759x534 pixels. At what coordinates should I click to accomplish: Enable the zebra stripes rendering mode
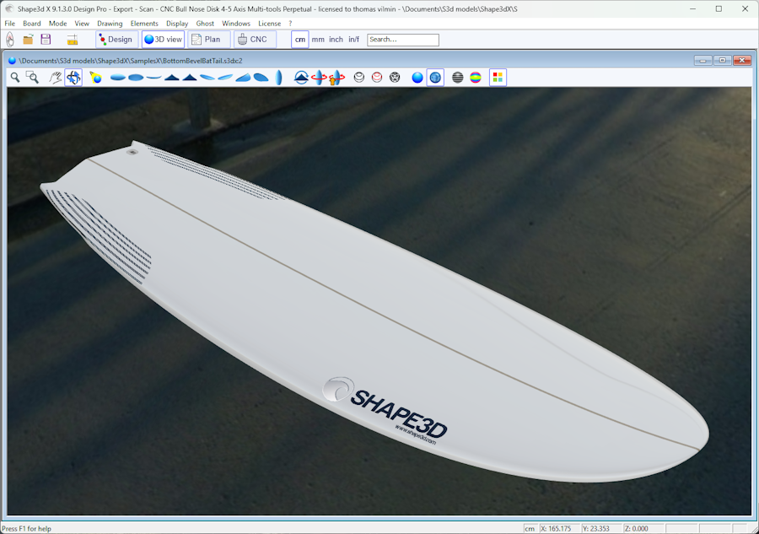click(x=458, y=78)
